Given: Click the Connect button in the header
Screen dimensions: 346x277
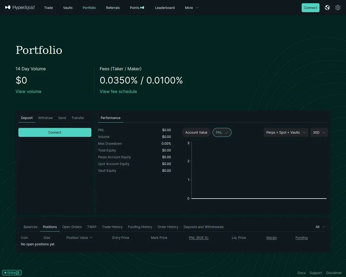Looking at the screenshot, I should [311, 8].
